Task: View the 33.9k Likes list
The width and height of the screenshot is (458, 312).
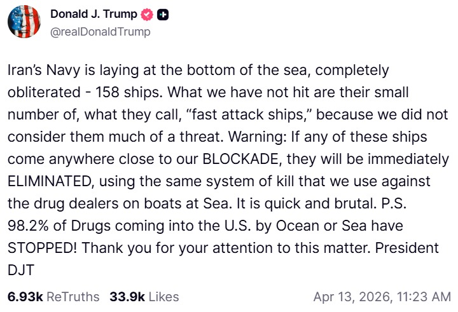Action: tap(144, 297)
